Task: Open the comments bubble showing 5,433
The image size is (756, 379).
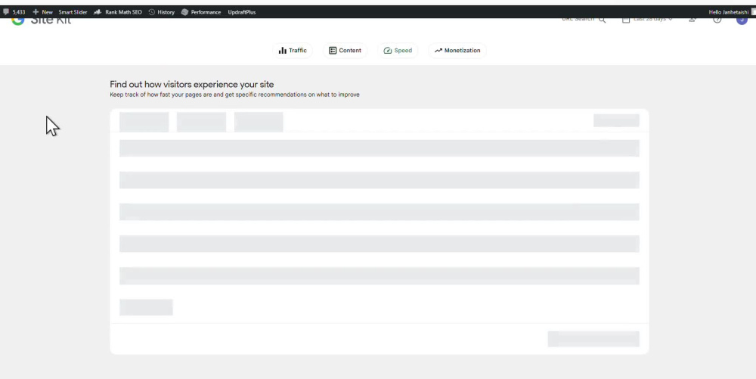Action: tap(14, 12)
